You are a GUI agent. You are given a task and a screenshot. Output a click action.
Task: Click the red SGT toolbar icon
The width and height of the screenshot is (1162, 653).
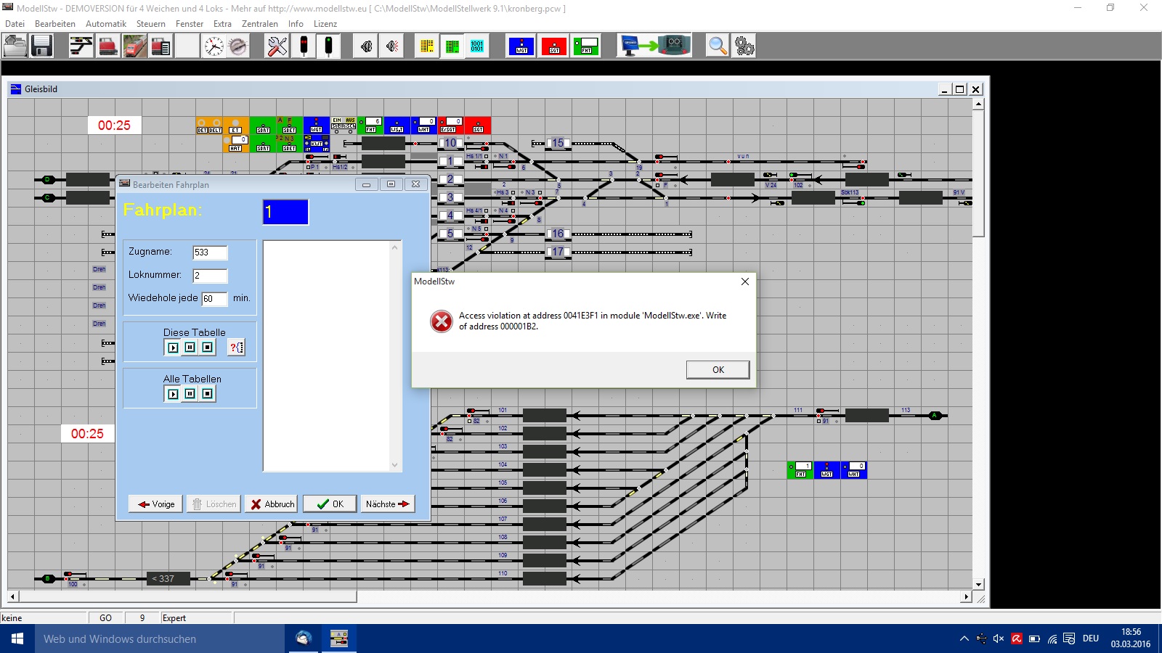[554, 46]
